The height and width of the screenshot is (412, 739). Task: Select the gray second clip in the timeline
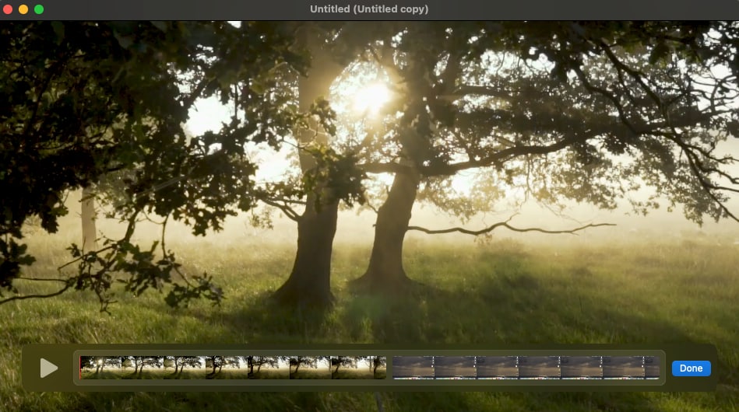coord(526,368)
